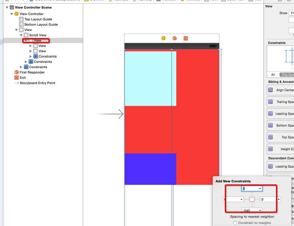
Task: Expand the Constraints group directly above First Responder
Action: [x=21, y=67]
